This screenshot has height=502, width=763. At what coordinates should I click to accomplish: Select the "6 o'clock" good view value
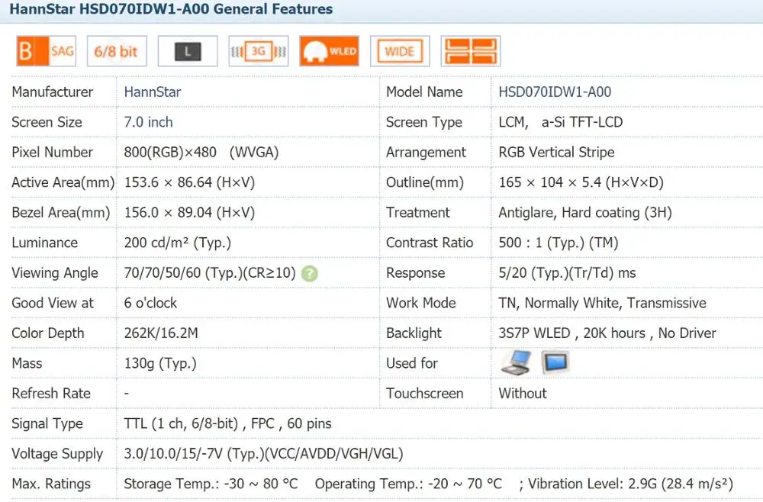pyautogui.click(x=150, y=303)
